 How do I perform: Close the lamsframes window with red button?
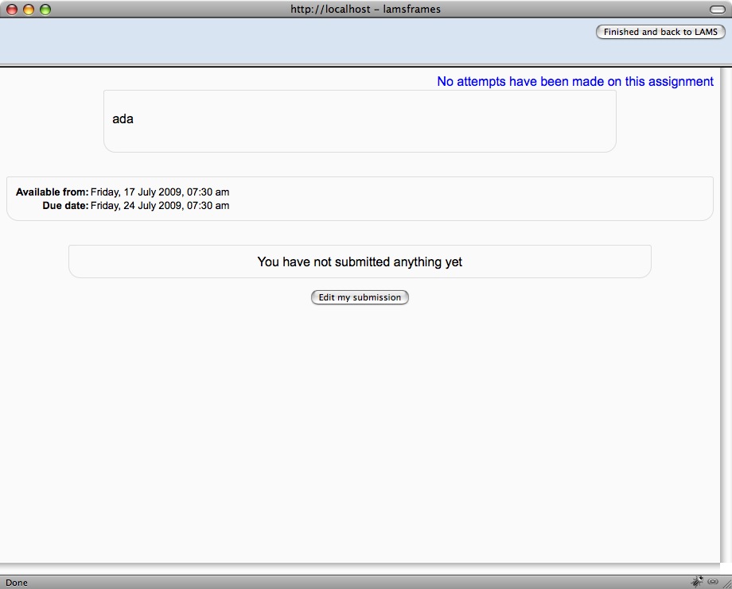12,10
